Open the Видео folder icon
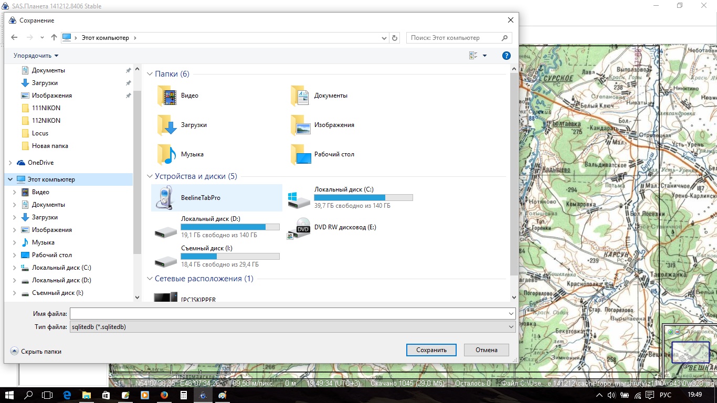The width and height of the screenshot is (717, 403). tap(167, 96)
